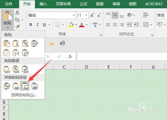Switch to the 公式 tab
Viewport: 167px width, 120px height.
(x=83, y=4)
